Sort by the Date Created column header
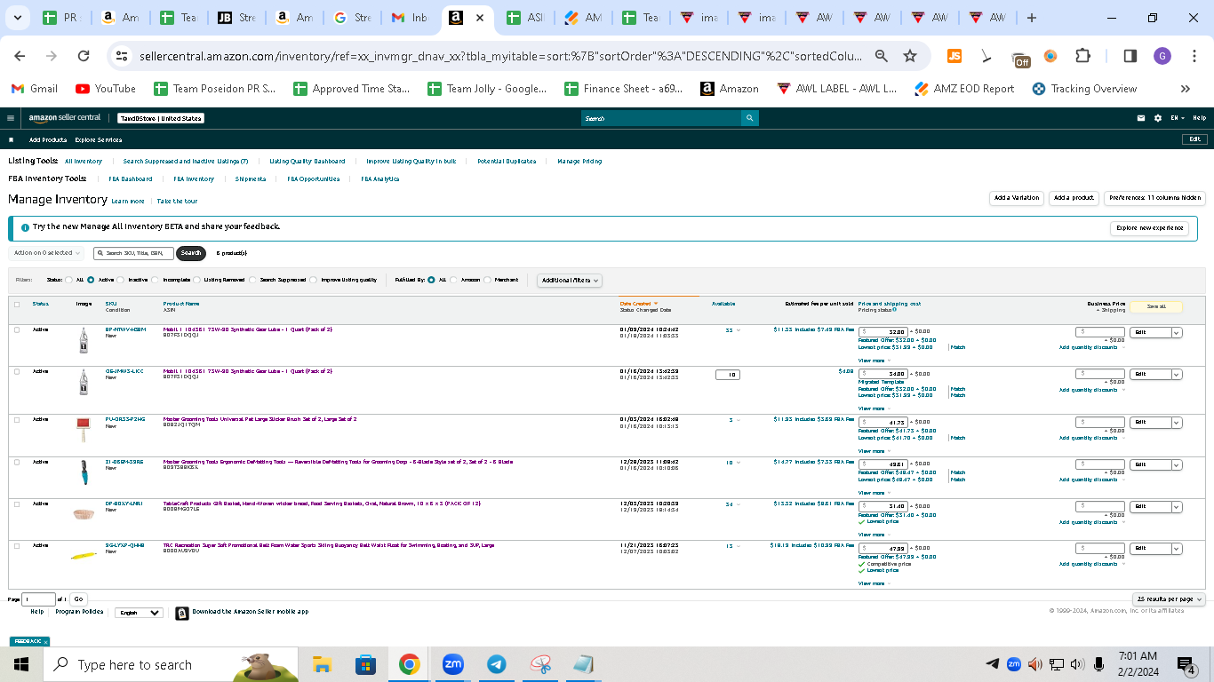The width and height of the screenshot is (1214, 682). coord(639,304)
